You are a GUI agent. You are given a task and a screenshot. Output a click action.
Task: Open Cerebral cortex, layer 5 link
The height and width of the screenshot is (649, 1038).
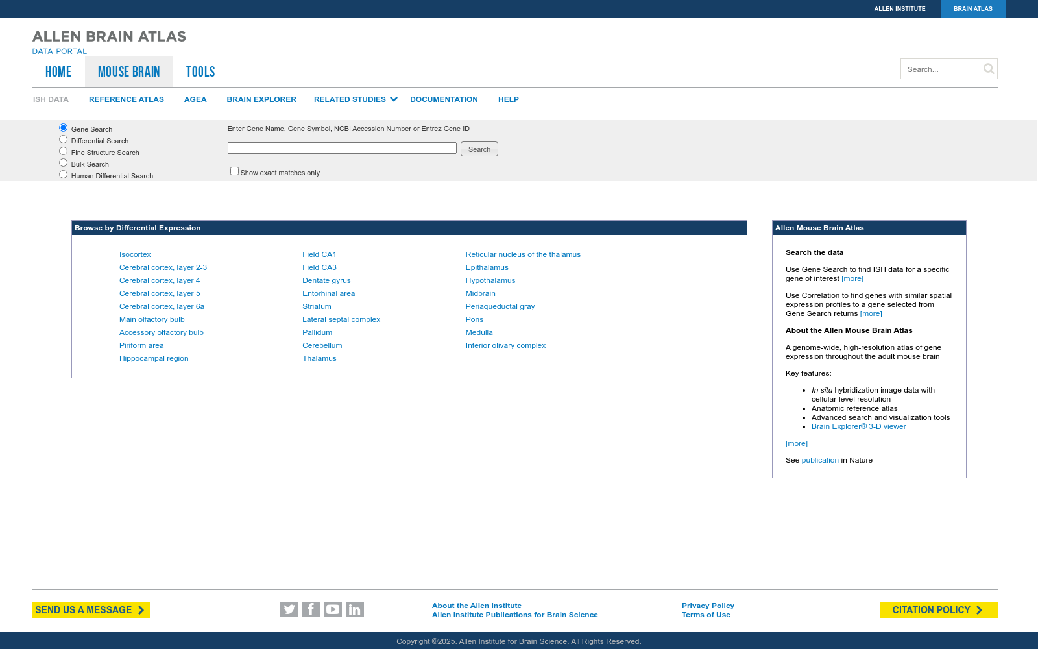[160, 293]
